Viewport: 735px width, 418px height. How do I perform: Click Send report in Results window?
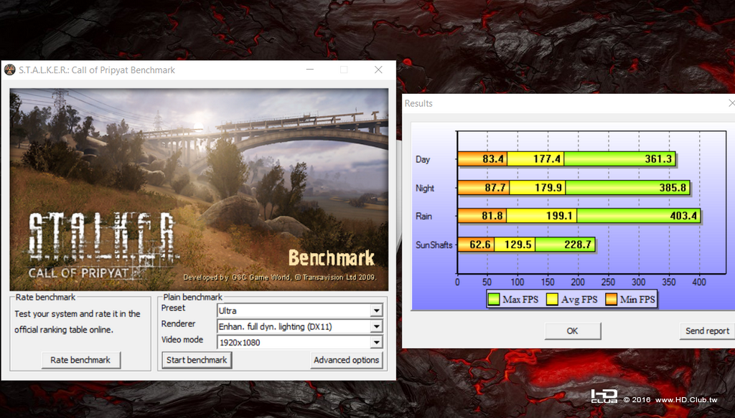[707, 331]
